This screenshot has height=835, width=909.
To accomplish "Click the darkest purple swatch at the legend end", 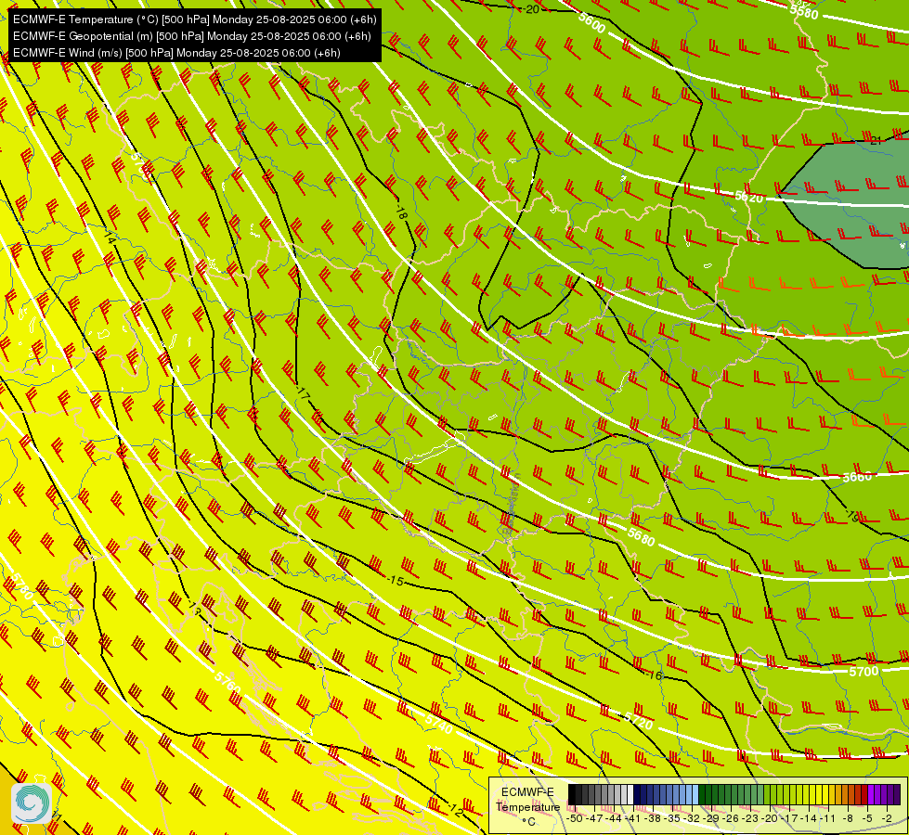I will [x=897, y=794].
